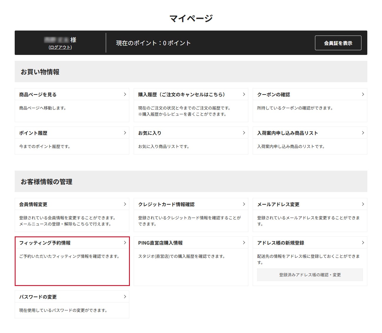
Task: Click text 現在のポイント：0 ポイント
Action: pyautogui.click(x=153, y=43)
